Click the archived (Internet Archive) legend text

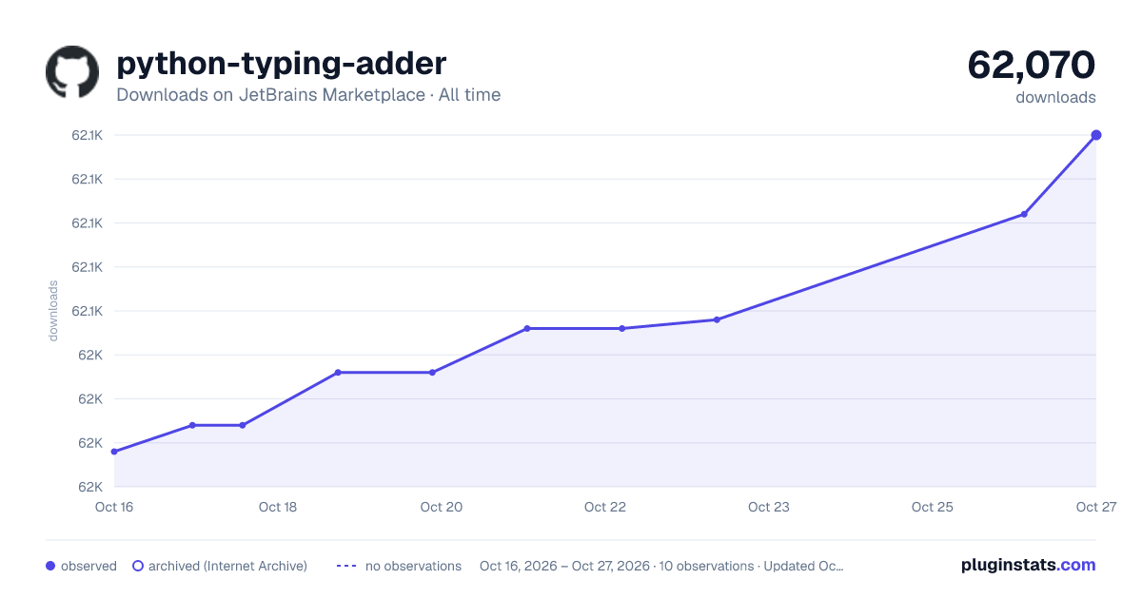(x=227, y=566)
